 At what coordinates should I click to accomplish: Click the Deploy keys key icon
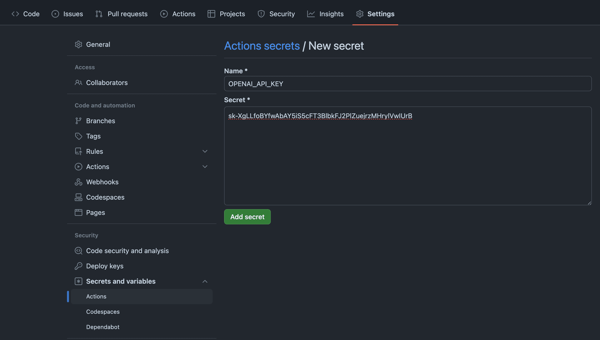pos(78,266)
